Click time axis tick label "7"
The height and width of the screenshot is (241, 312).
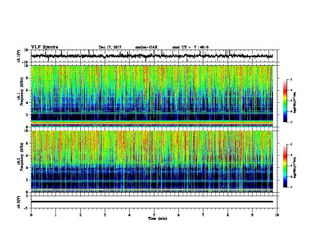pos(203,215)
